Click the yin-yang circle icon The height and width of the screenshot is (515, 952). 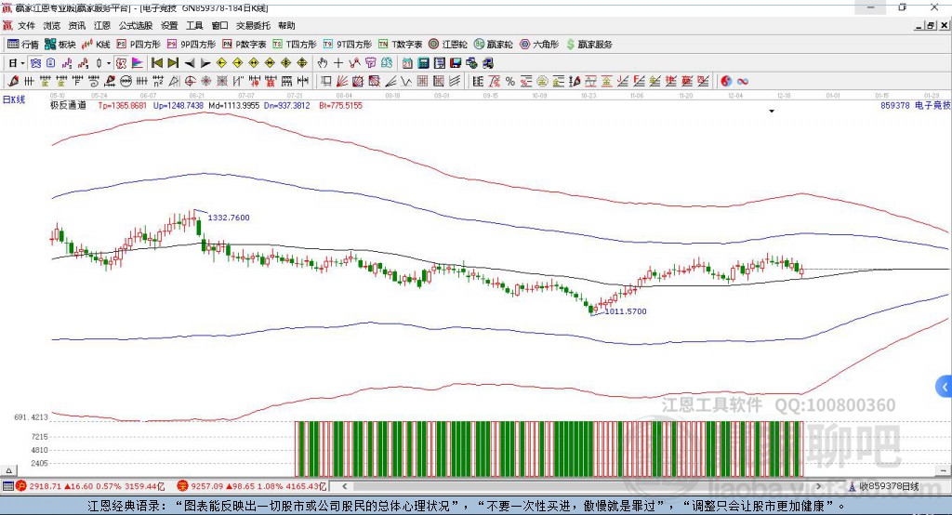pos(726,81)
